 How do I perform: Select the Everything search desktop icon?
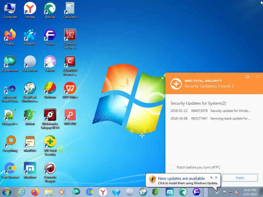click(10, 144)
